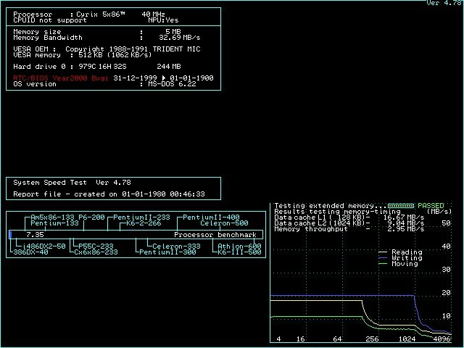Select the Writing legend line marker

(x=384, y=258)
